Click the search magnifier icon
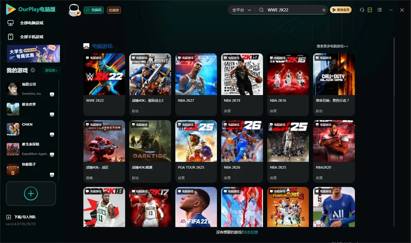411x243 pixels. (x=261, y=10)
